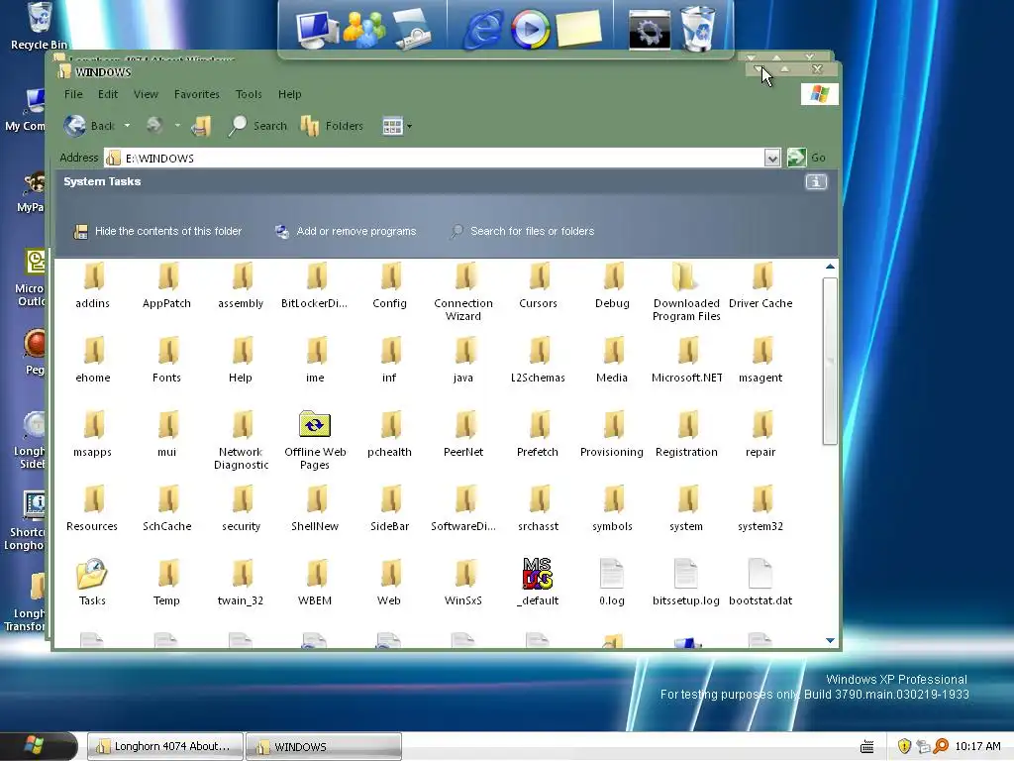Open the Search pane from toolbar

(257, 126)
